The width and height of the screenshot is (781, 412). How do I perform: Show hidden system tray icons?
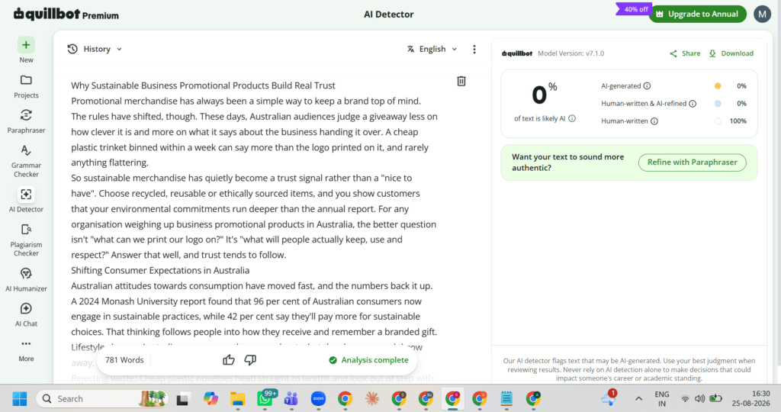[x=638, y=398]
